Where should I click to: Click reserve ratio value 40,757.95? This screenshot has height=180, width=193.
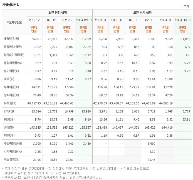pyautogui.click(x=34, y=103)
